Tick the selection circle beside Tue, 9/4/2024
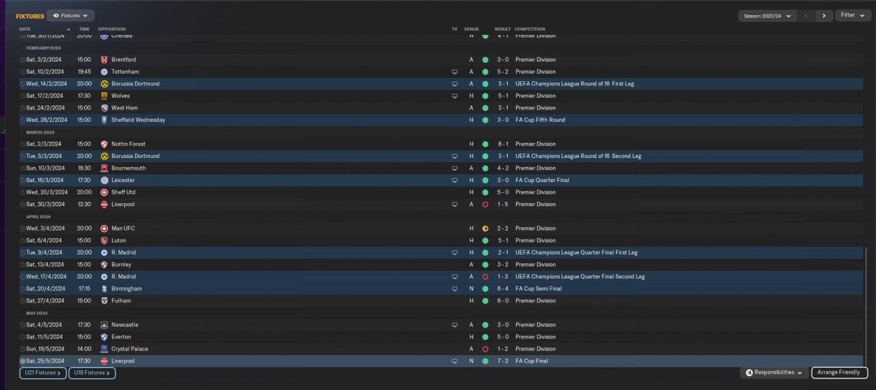The height and width of the screenshot is (390, 876). pyautogui.click(x=23, y=252)
